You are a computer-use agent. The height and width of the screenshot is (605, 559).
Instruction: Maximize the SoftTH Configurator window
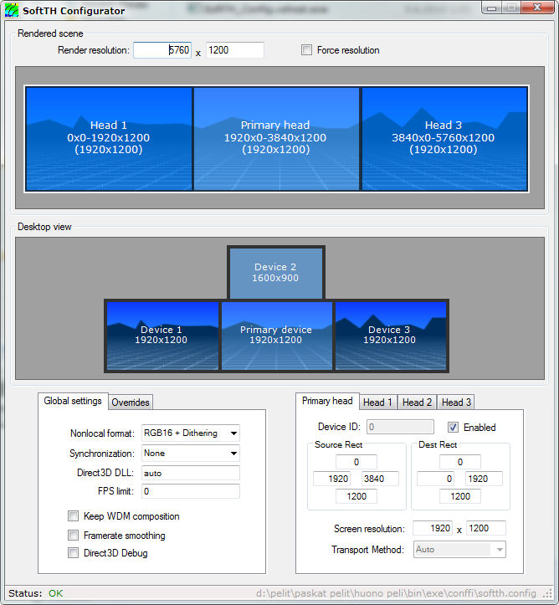511,8
